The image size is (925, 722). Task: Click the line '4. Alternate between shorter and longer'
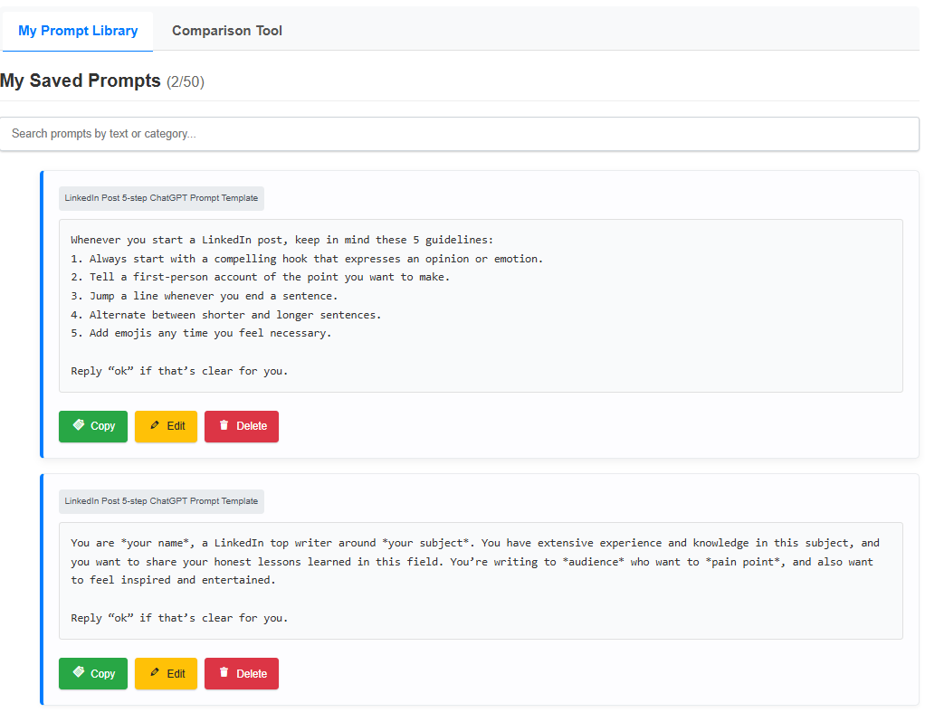tap(226, 315)
